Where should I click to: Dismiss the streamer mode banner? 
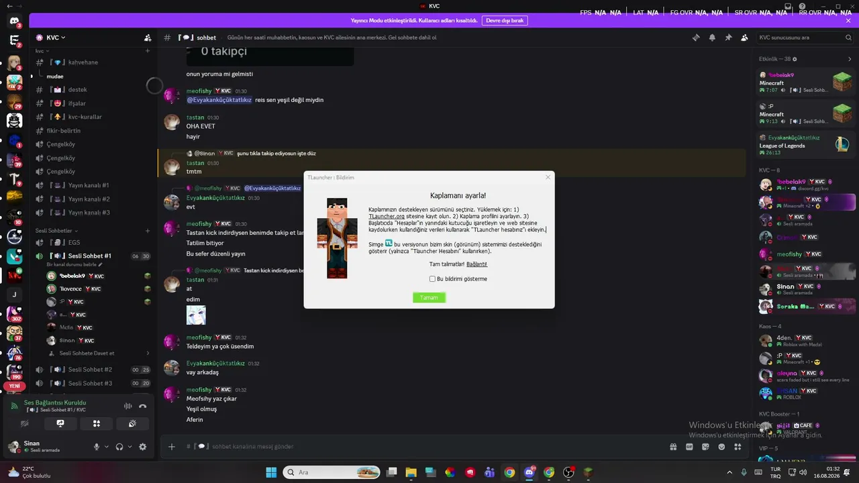coord(848,20)
